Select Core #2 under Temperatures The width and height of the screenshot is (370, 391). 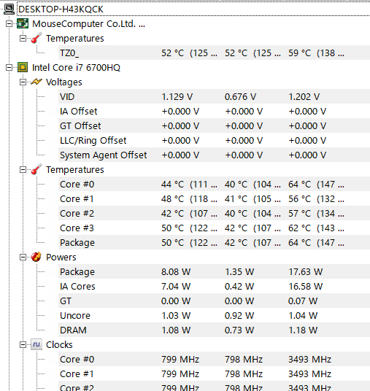pos(214,214)
